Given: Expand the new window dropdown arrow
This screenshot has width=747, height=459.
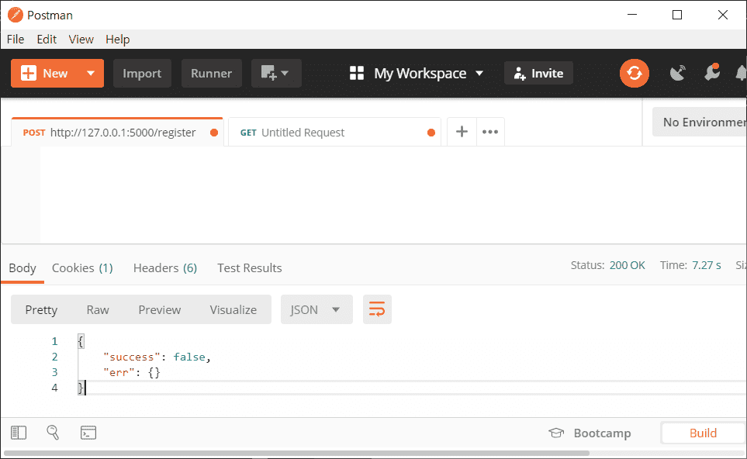Looking at the screenshot, I should pyautogui.click(x=285, y=74).
